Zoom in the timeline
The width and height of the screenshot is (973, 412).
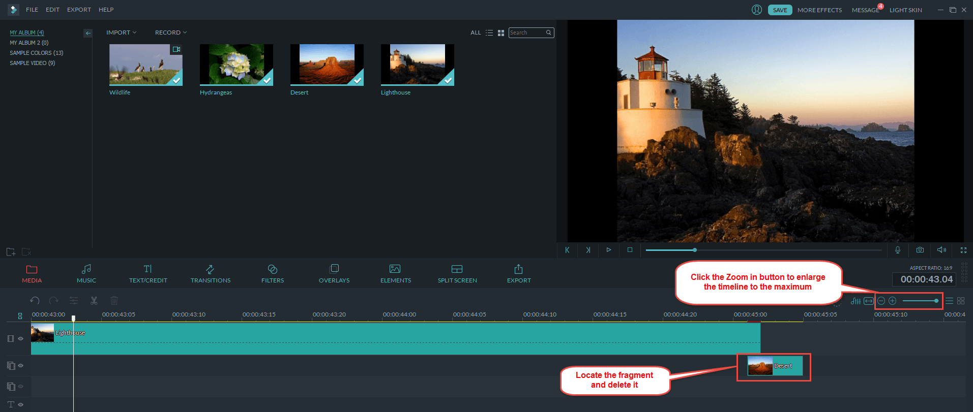tap(893, 301)
